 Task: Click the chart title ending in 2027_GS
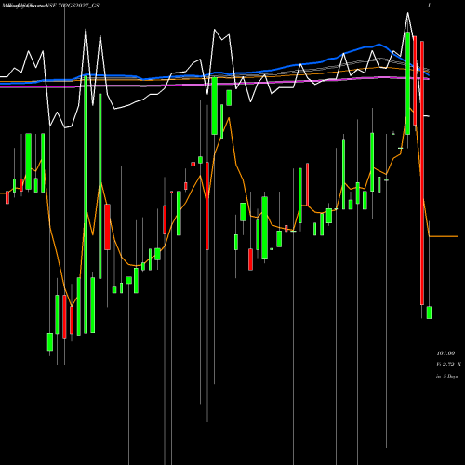(x=50, y=6)
